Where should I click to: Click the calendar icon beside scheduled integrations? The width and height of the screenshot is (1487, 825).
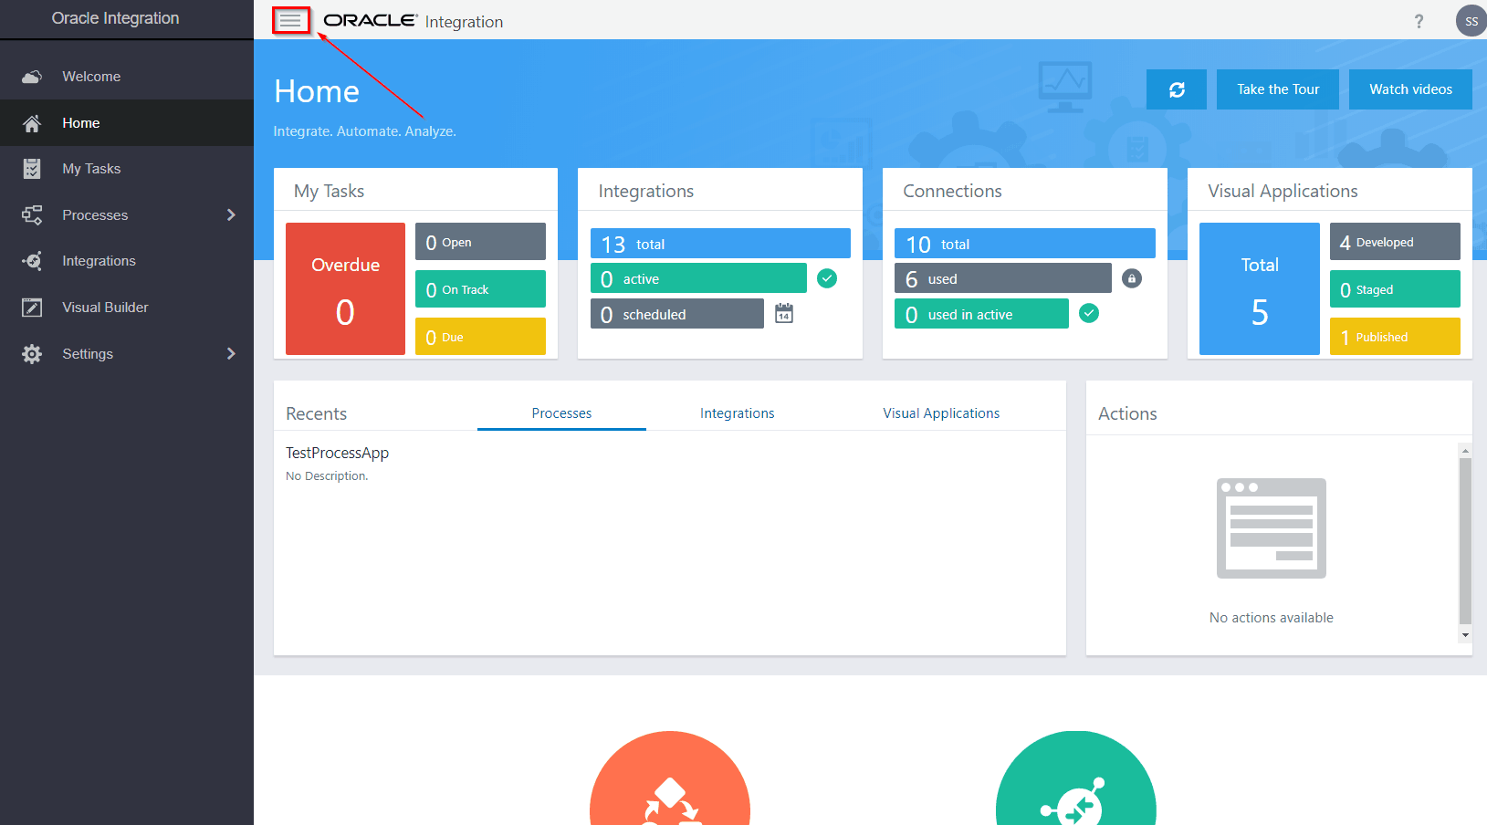point(784,314)
